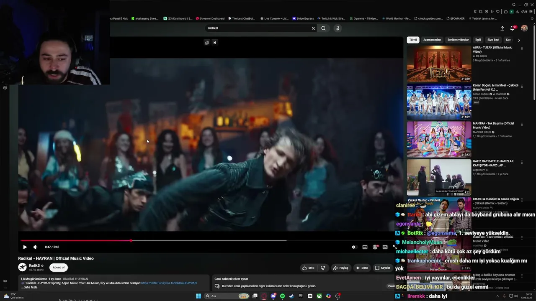536x301 pixels.
Task: Open the Çakkıdı Manifestival XL thumbnail
Action: coord(439,102)
